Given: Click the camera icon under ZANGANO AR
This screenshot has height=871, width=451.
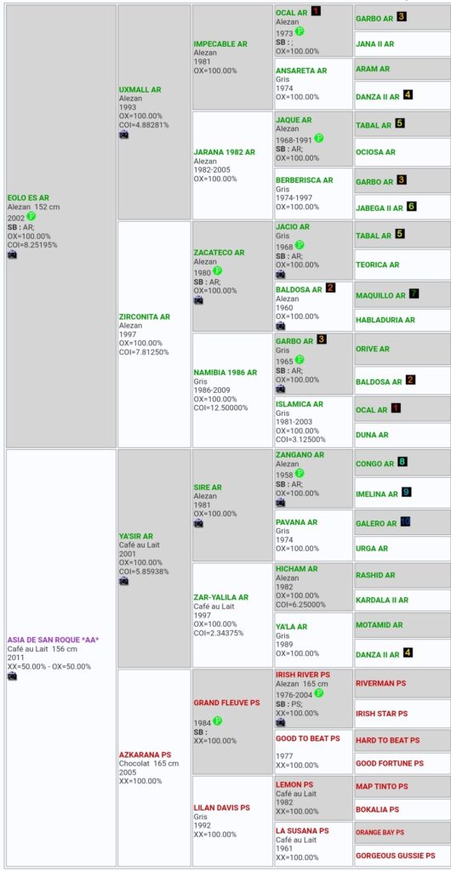Looking at the screenshot, I should click(281, 502).
